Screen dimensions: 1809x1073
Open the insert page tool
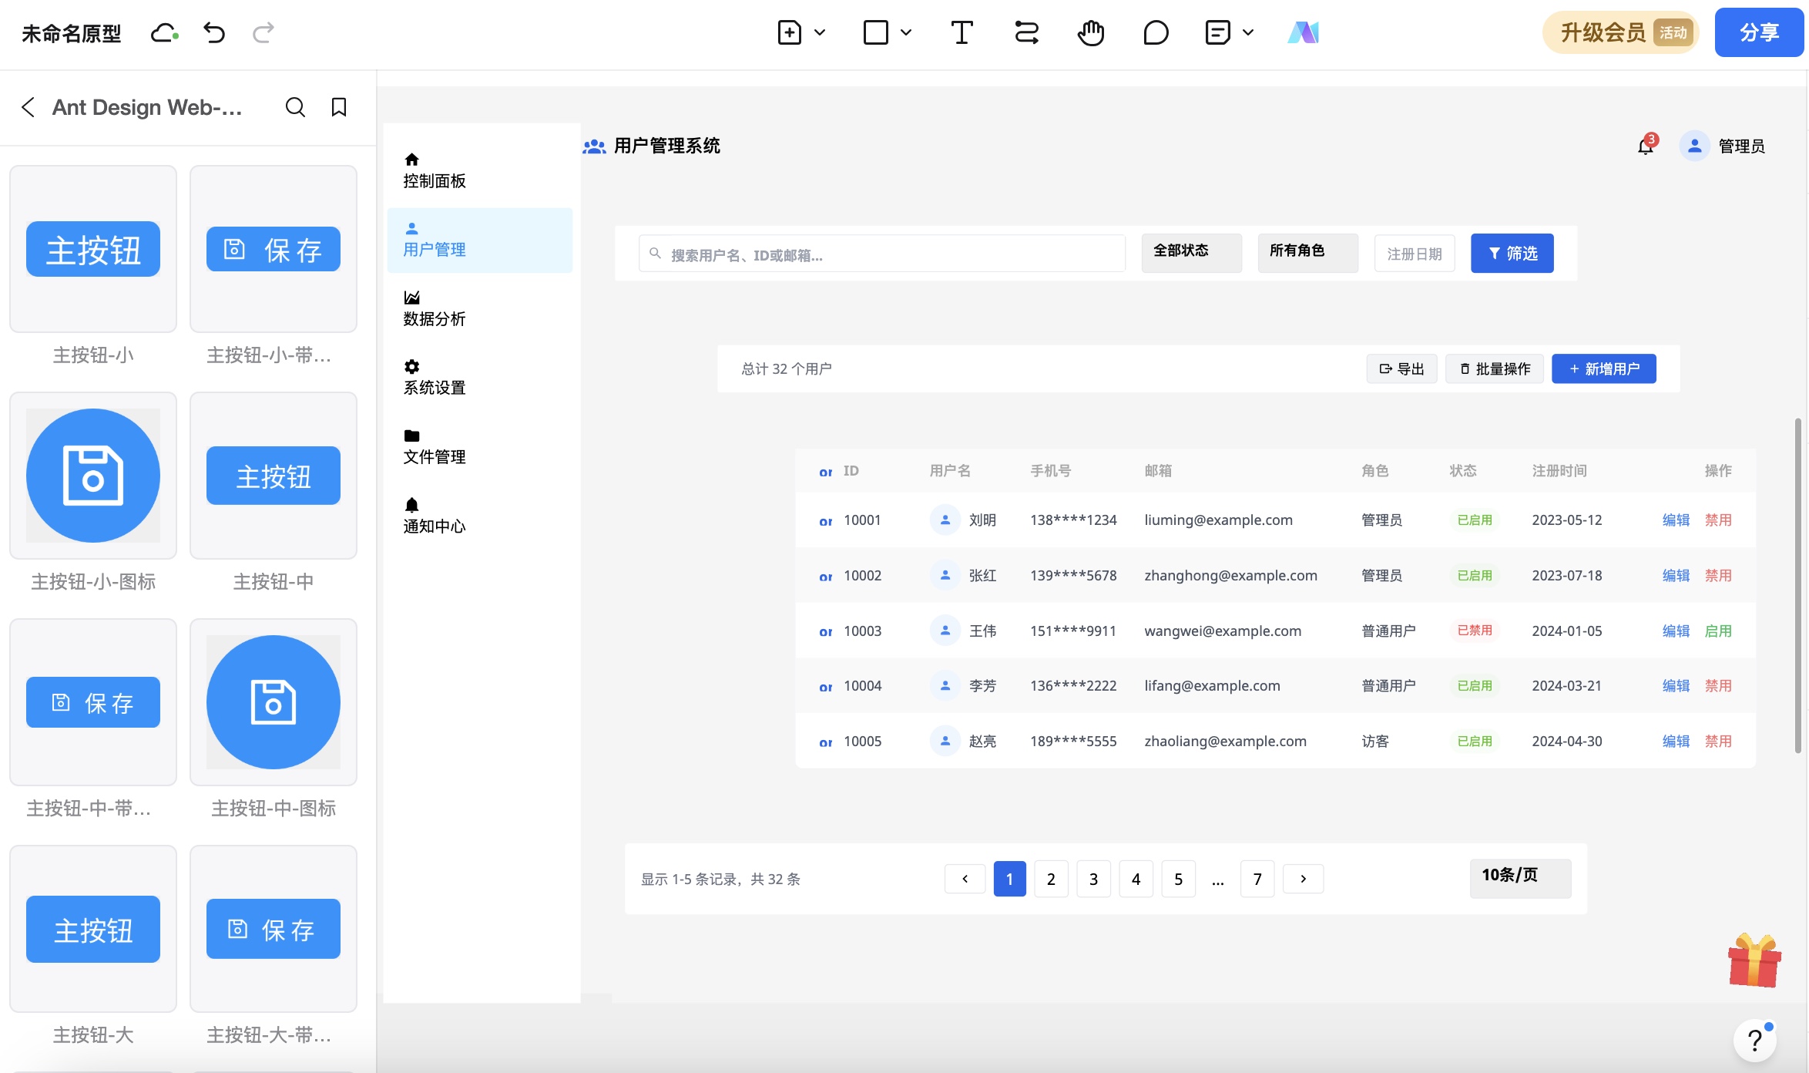coord(790,33)
